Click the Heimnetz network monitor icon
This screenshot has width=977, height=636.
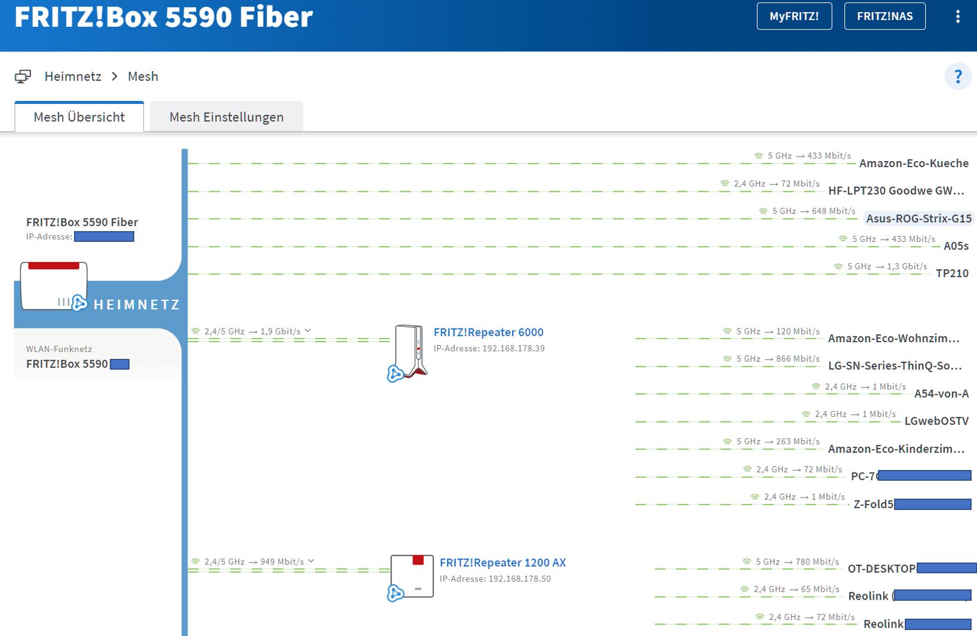(23, 76)
